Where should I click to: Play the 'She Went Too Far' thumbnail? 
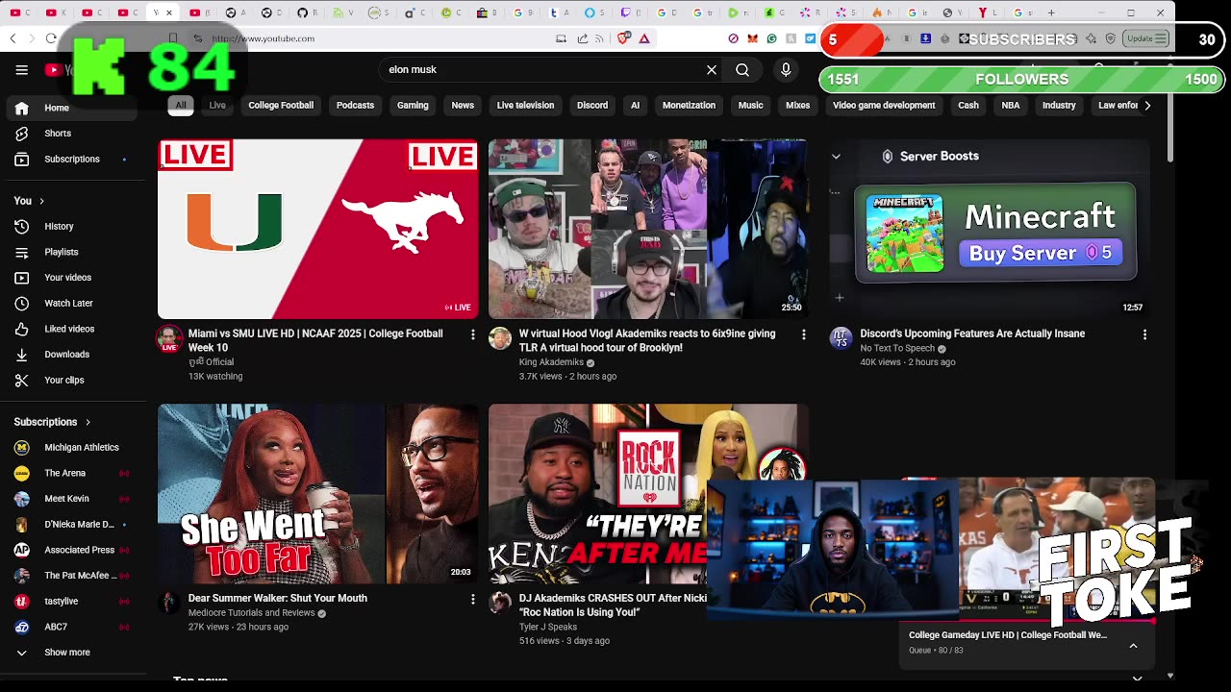pyautogui.click(x=317, y=494)
